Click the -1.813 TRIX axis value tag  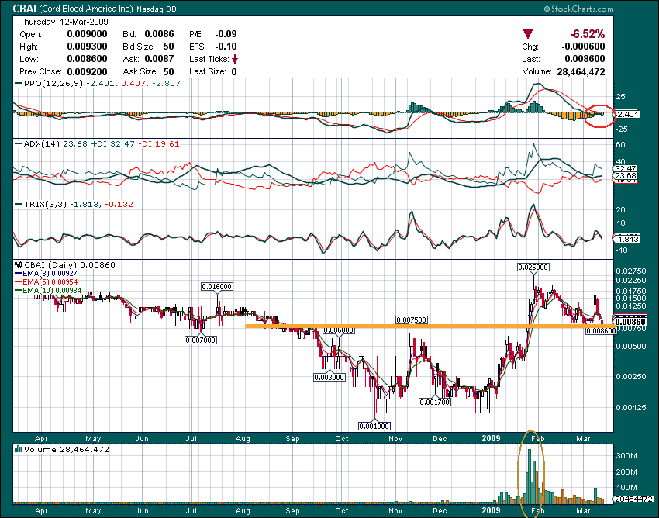click(627, 239)
